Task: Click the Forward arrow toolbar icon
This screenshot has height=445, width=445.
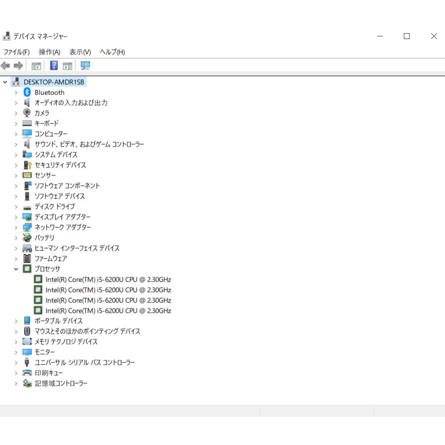Action: point(18,66)
